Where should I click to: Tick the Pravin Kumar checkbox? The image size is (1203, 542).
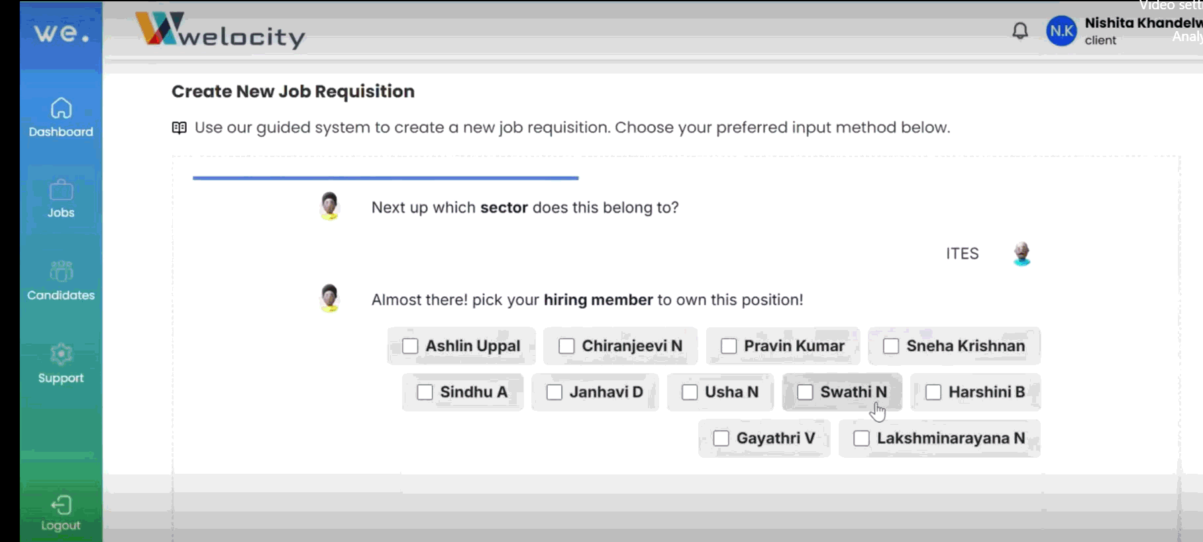click(729, 346)
